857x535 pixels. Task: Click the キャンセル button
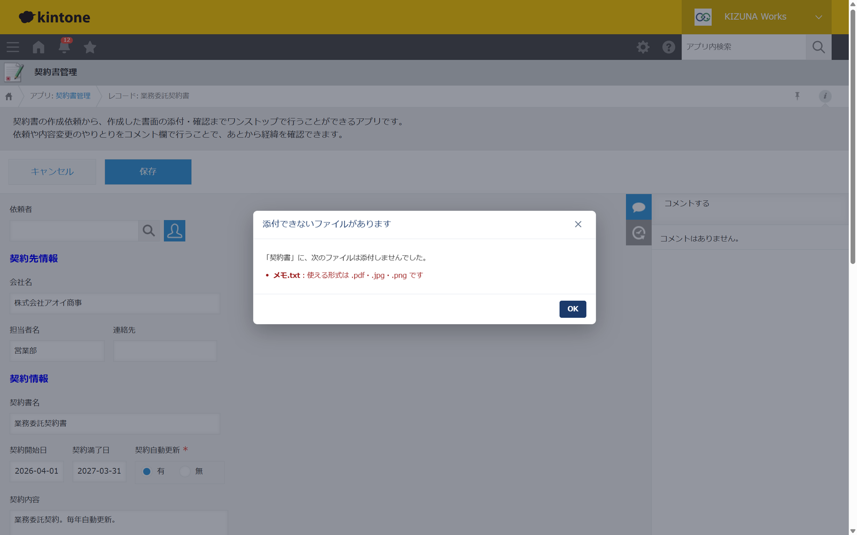(52, 172)
